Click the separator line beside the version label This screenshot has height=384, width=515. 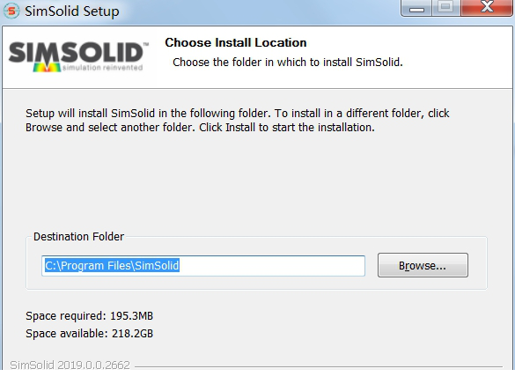point(319,366)
